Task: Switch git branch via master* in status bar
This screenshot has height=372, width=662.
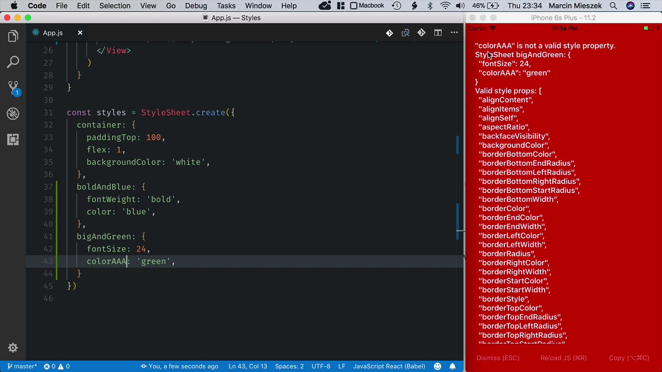Action: pos(22,366)
